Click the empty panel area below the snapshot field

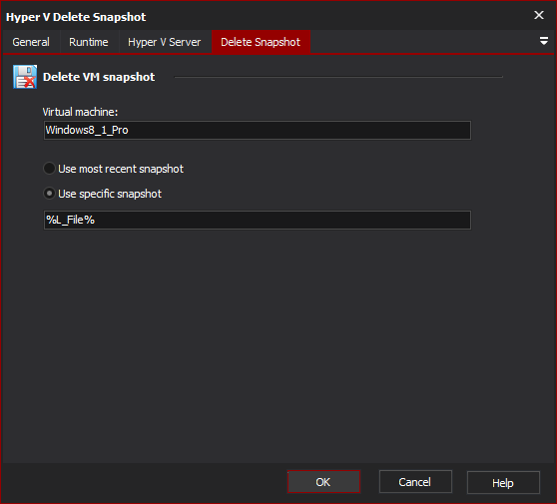pos(278,344)
